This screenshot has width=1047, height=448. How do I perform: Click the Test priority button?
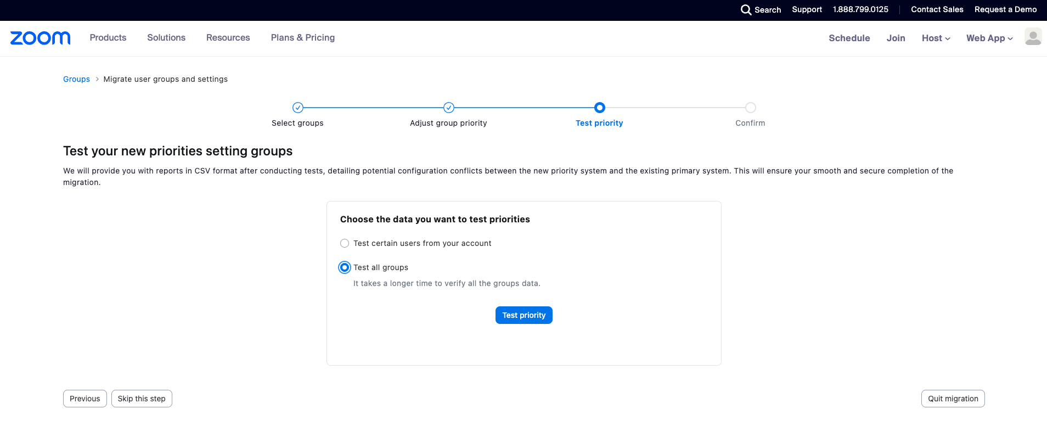point(524,315)
